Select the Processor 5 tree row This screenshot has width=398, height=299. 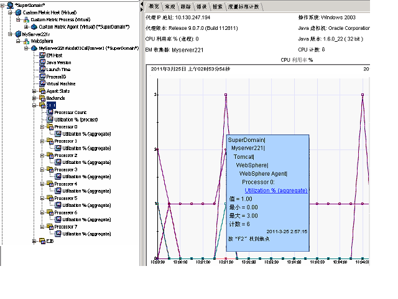click(x=66, y=198)
